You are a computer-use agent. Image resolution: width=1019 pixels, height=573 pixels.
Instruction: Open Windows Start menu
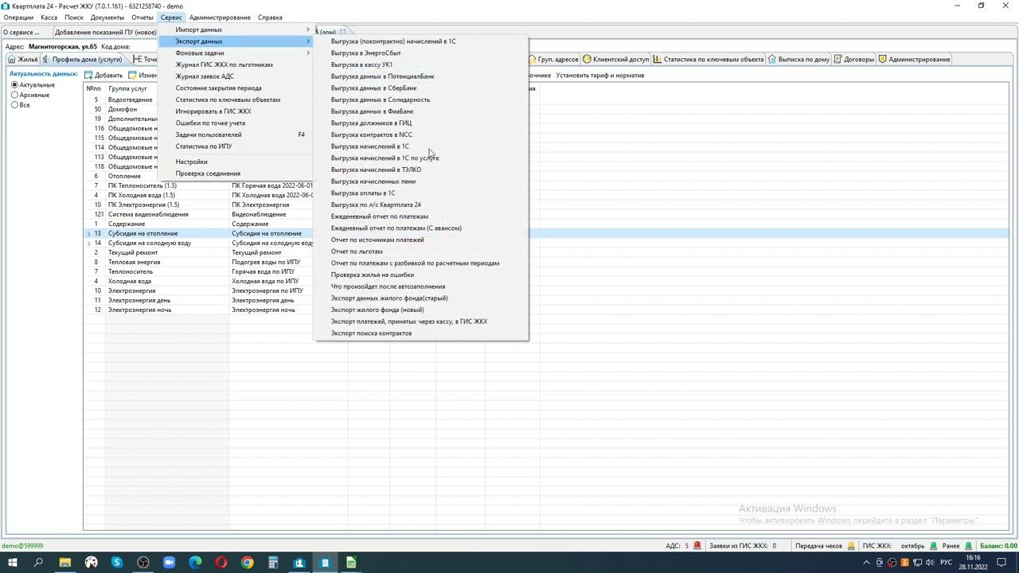(13, 563)
